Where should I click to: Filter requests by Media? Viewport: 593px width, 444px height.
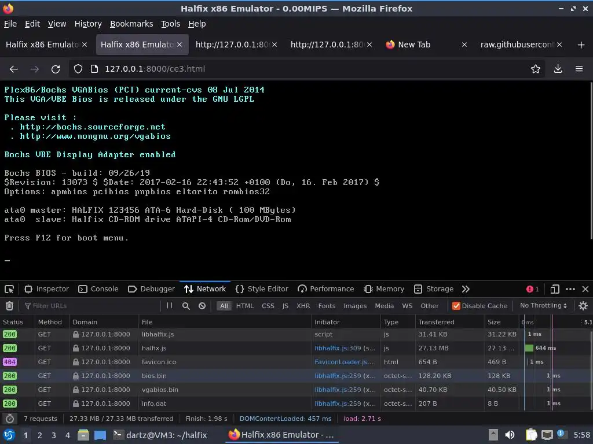(385, 306)
